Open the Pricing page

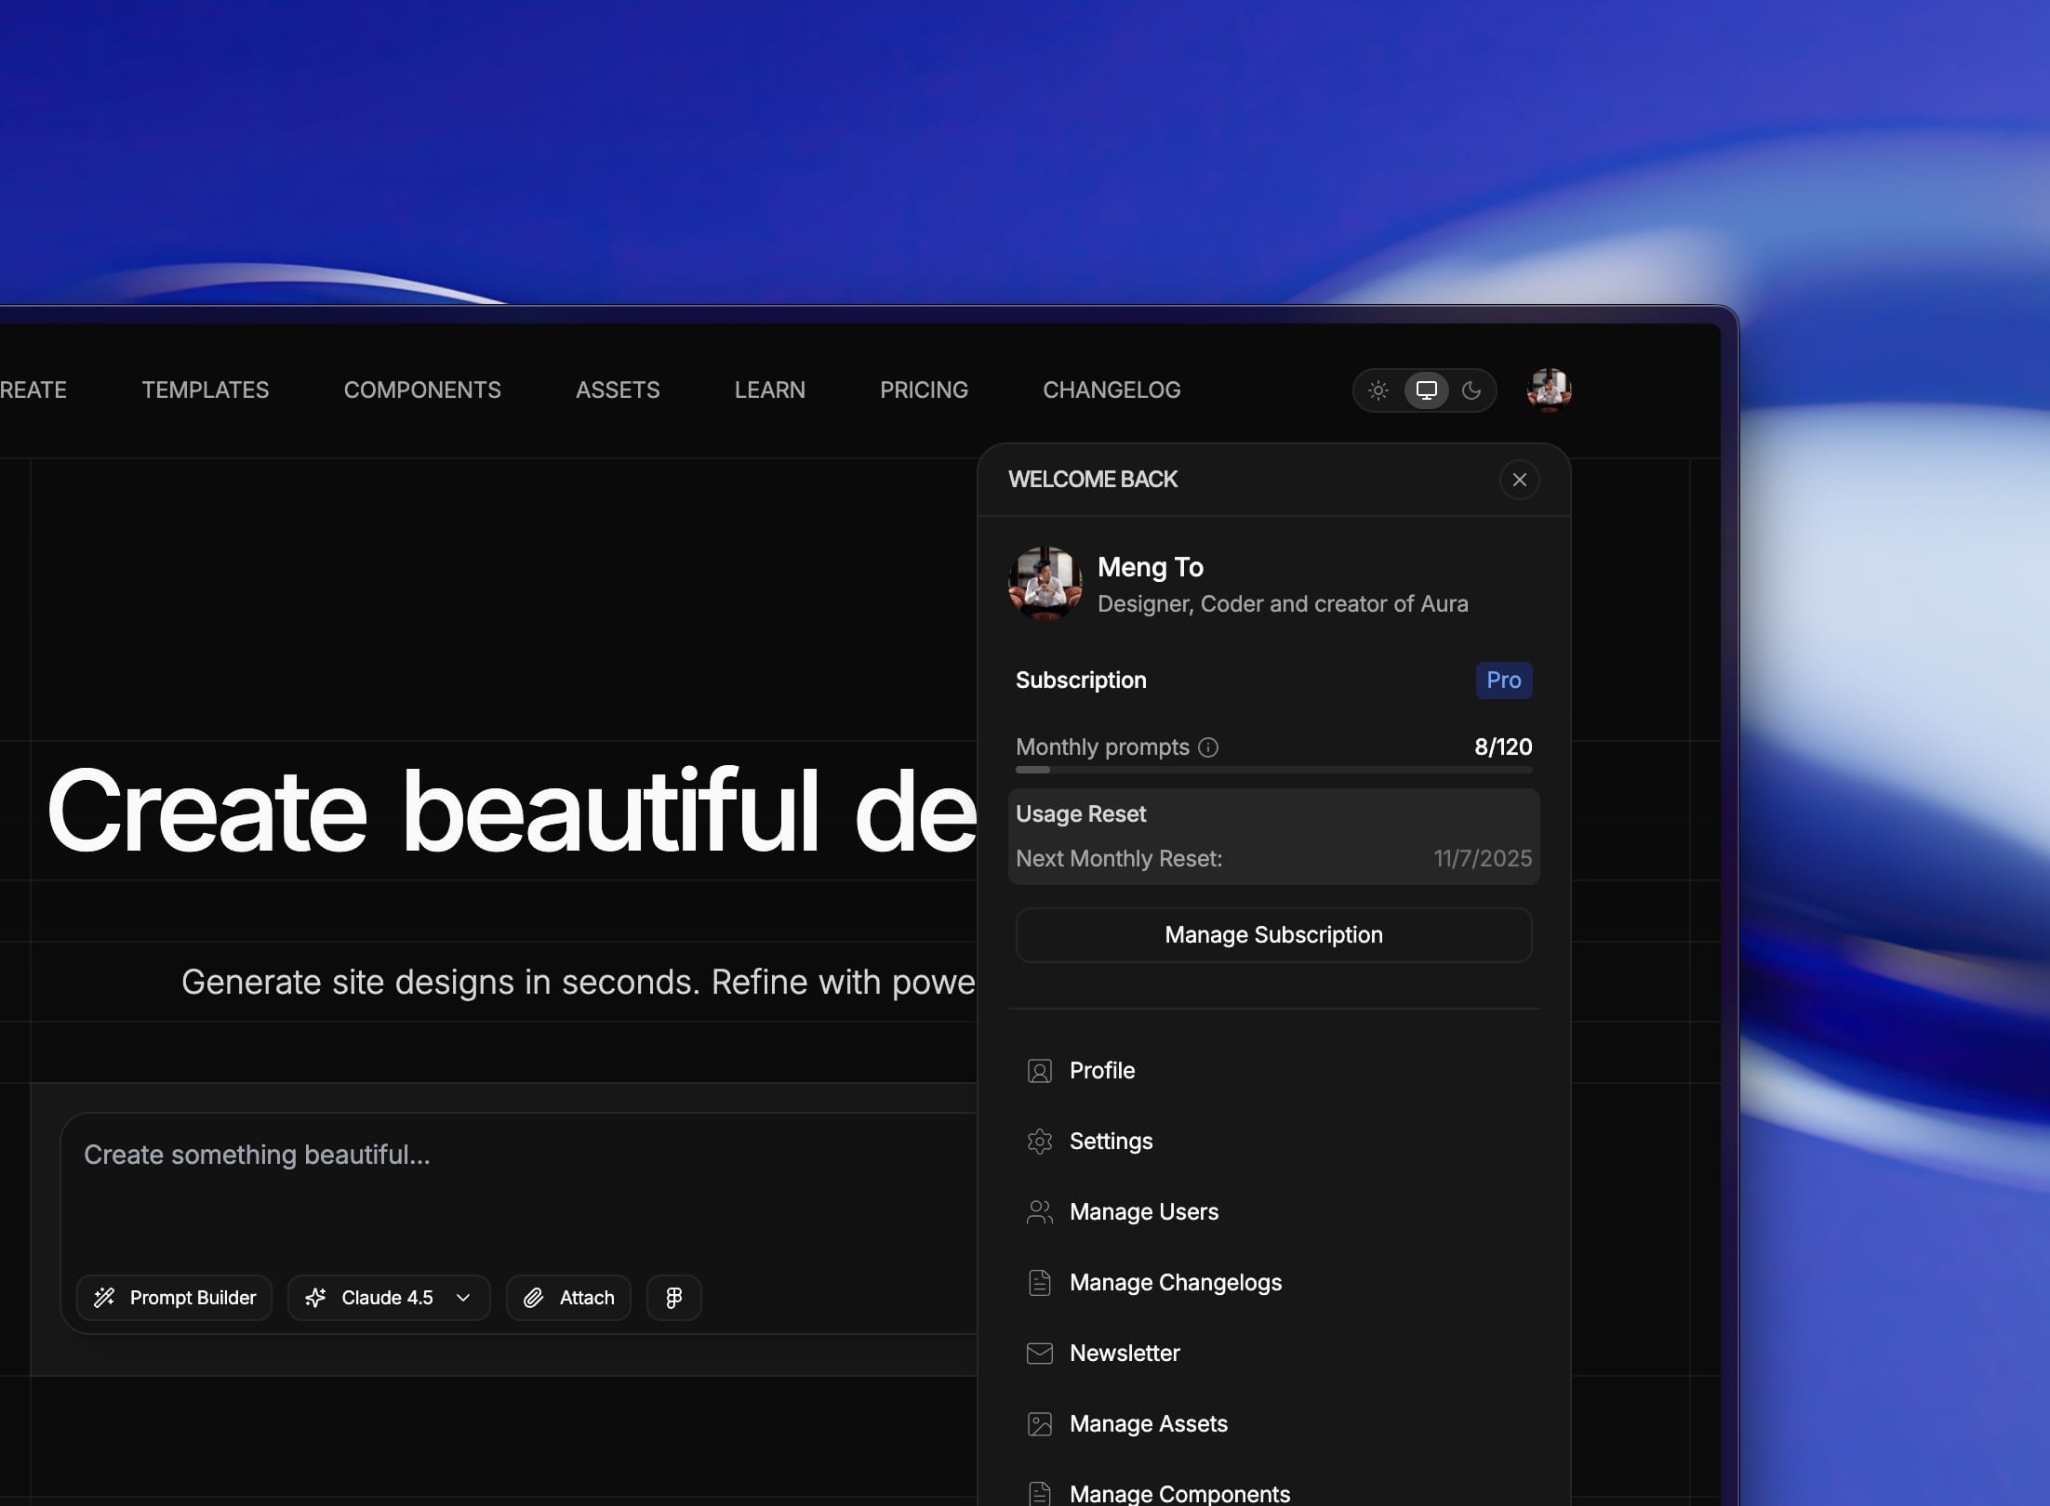click(x=924, y=390)
